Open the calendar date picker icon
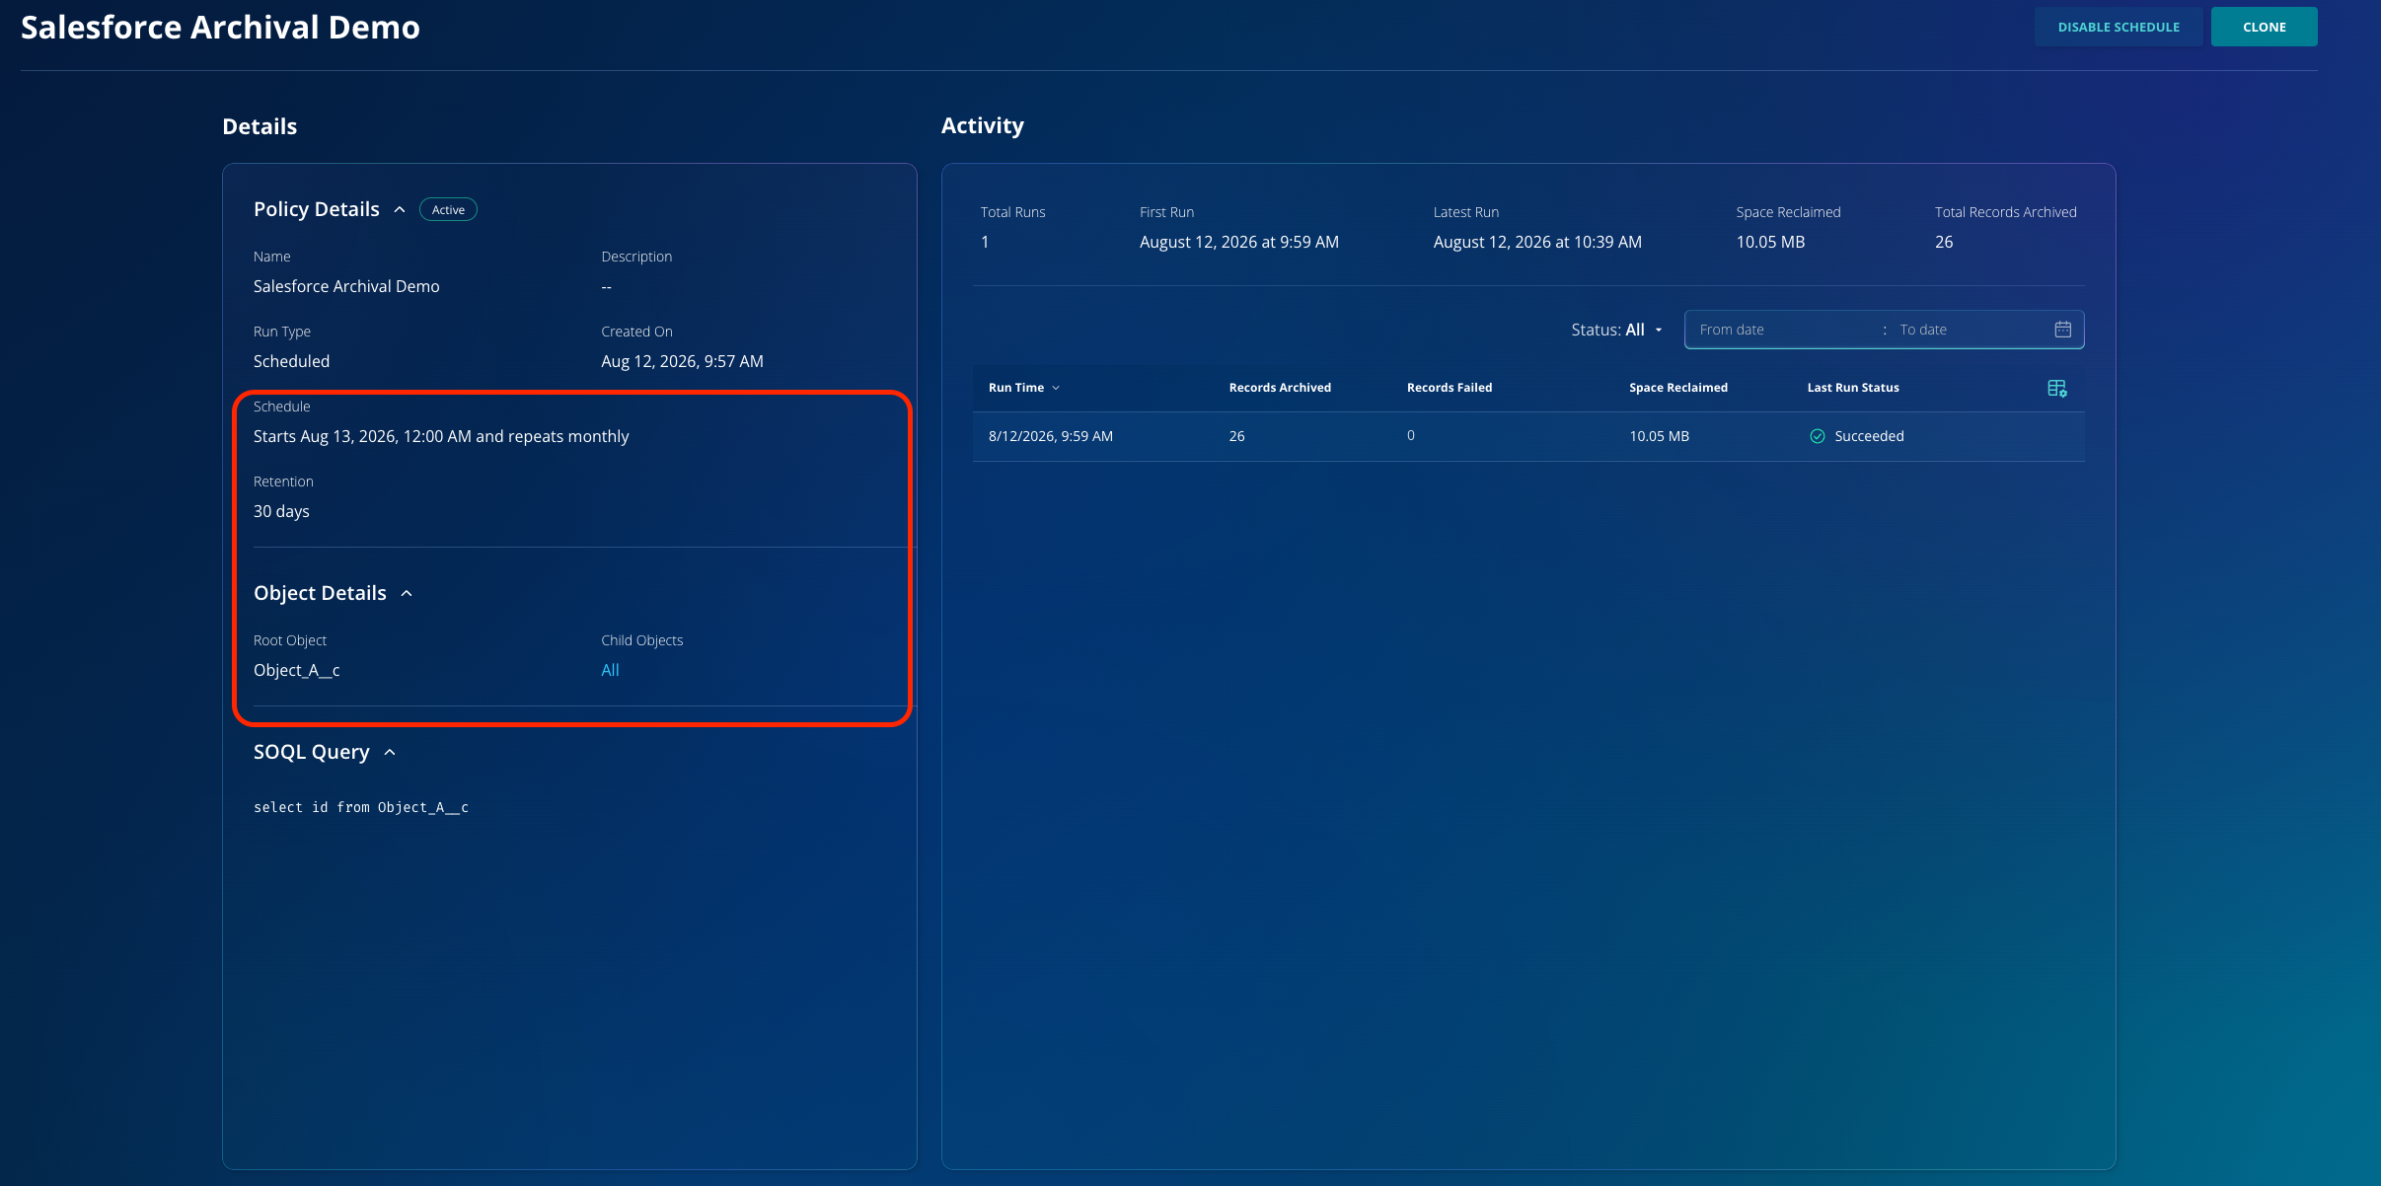The width and height of the screenshot is (2381, 1186). tap(2062, 330)
